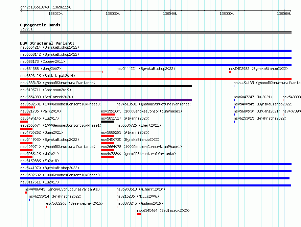
Task: Click nsv3117611 (Lu2017) label
Action: tap(40, 182)
